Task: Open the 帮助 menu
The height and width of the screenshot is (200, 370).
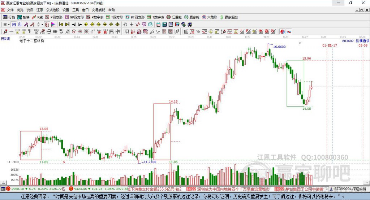Action: pyautogui.click(x=111, y=10)
